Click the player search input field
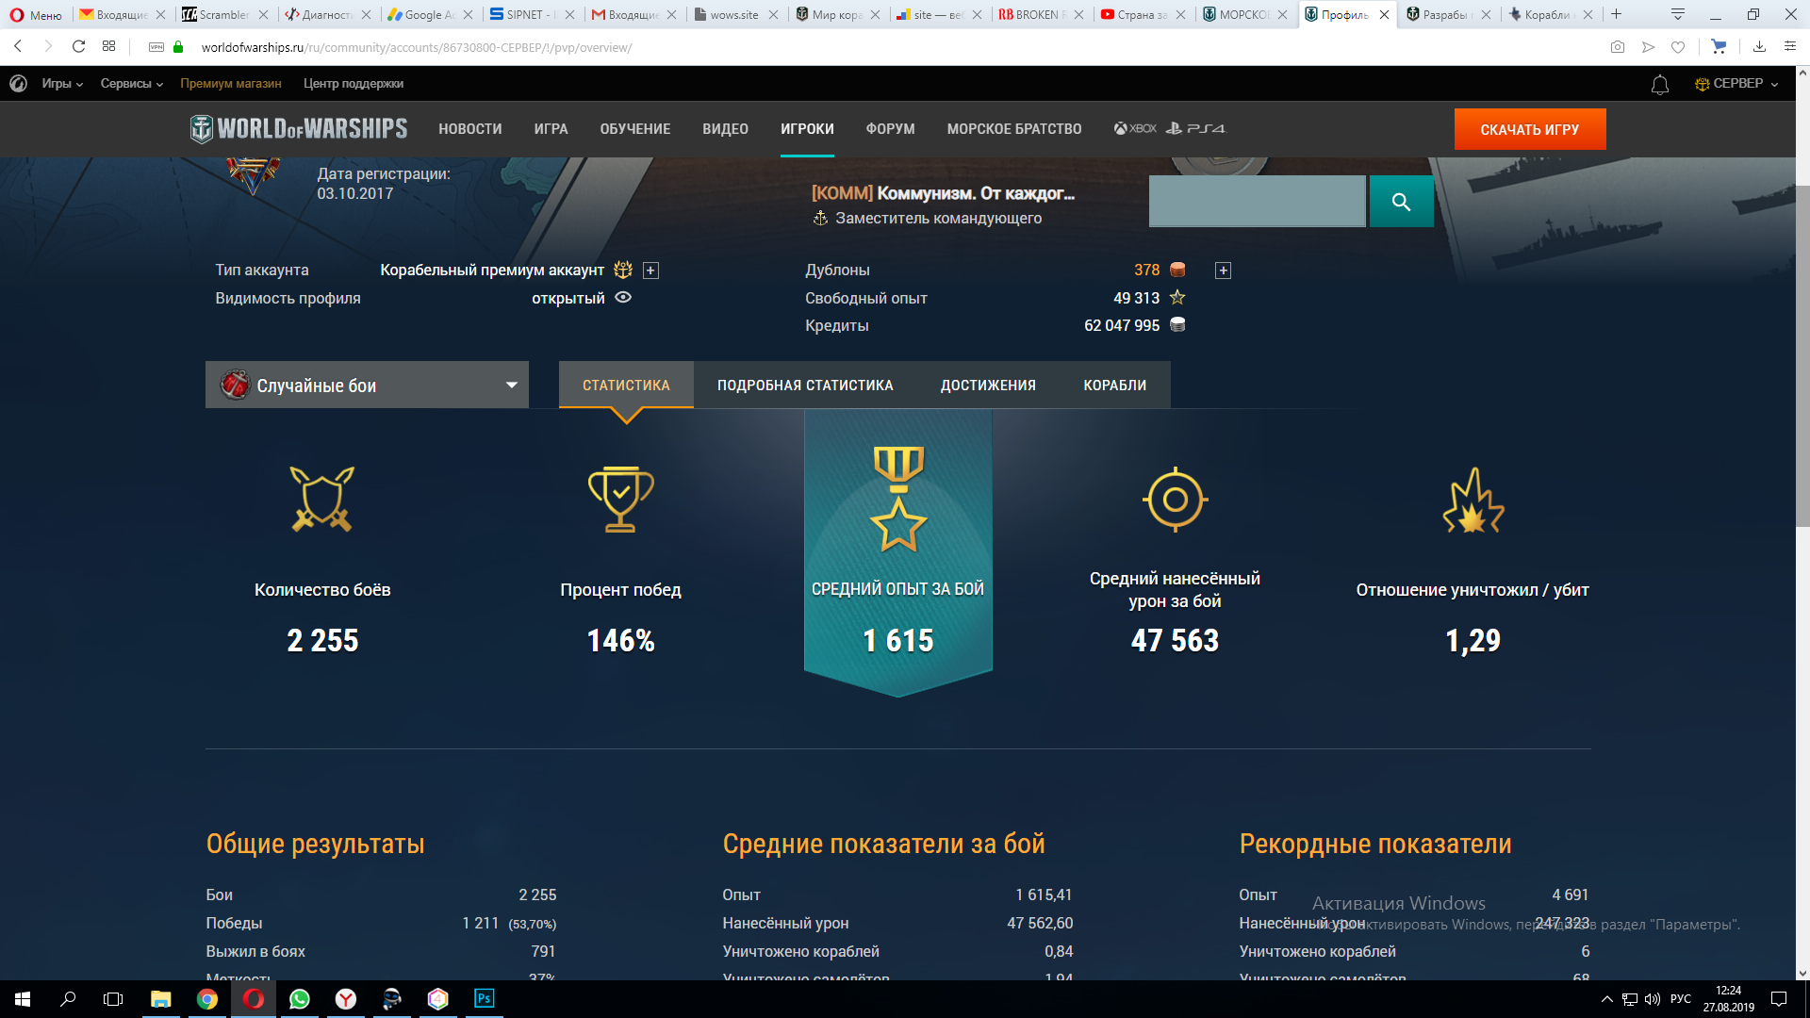The width and height of the screenshot is (1810, 1018). coord(1257,202)
